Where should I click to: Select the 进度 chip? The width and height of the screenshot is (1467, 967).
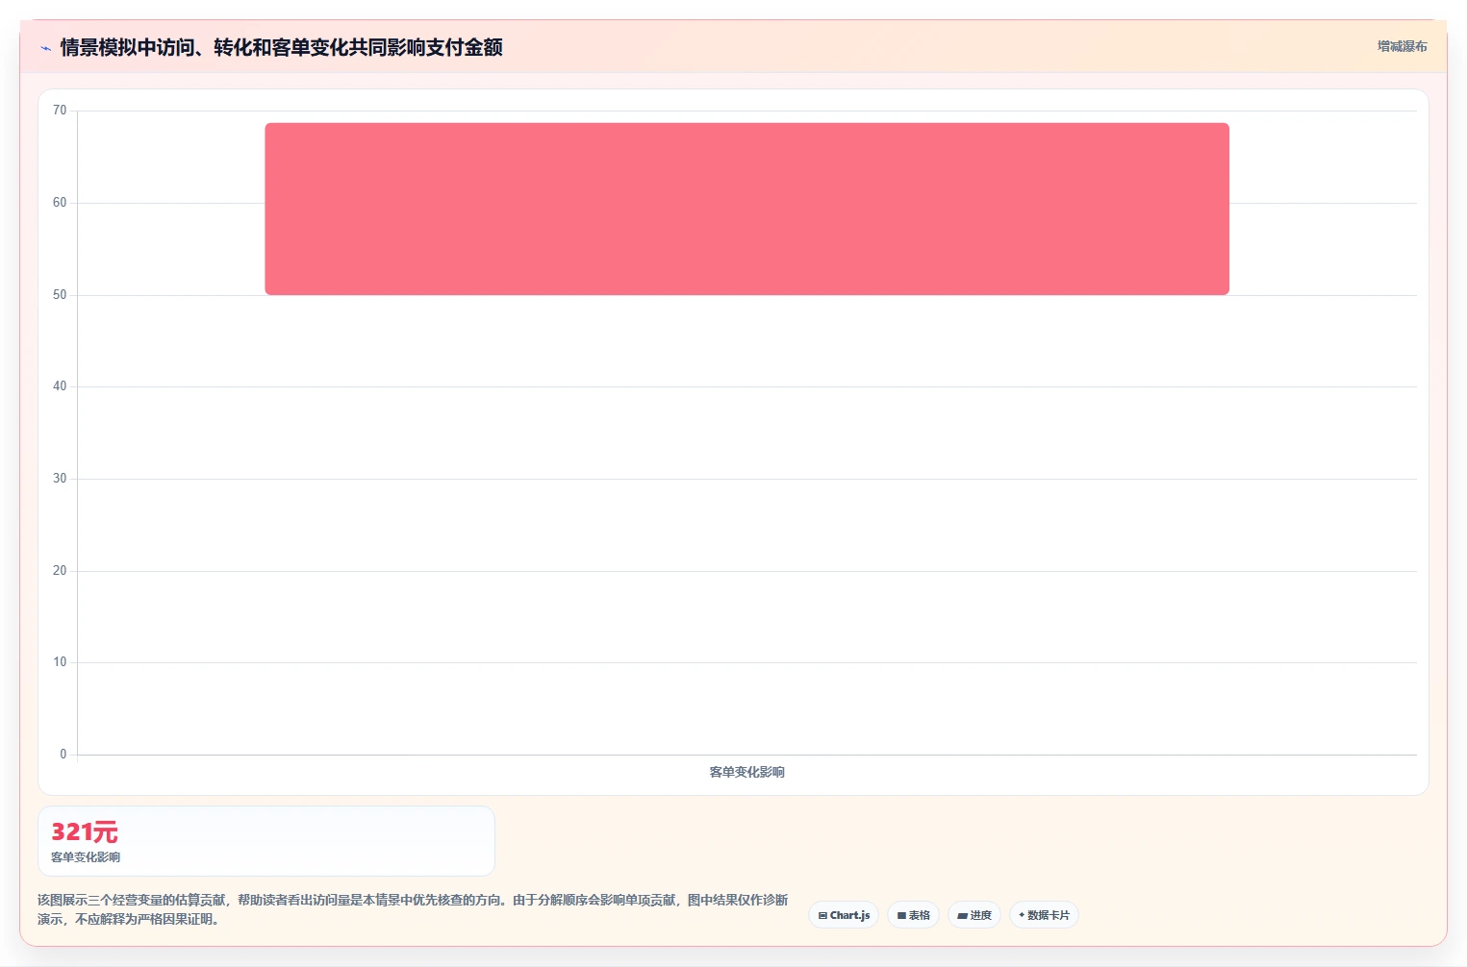pos(974,915)
